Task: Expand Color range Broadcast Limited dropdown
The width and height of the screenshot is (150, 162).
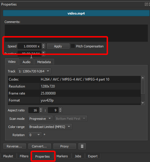Action: tap(50, 127)
